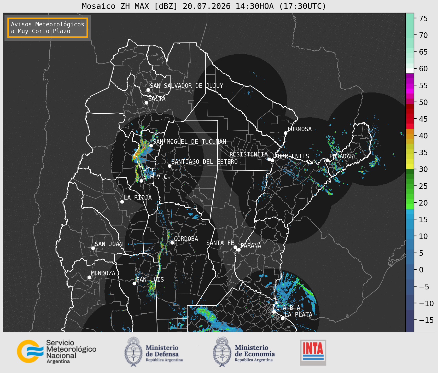
Task: Select the Córdoba city marker
Action: click(x=172, y=243)
